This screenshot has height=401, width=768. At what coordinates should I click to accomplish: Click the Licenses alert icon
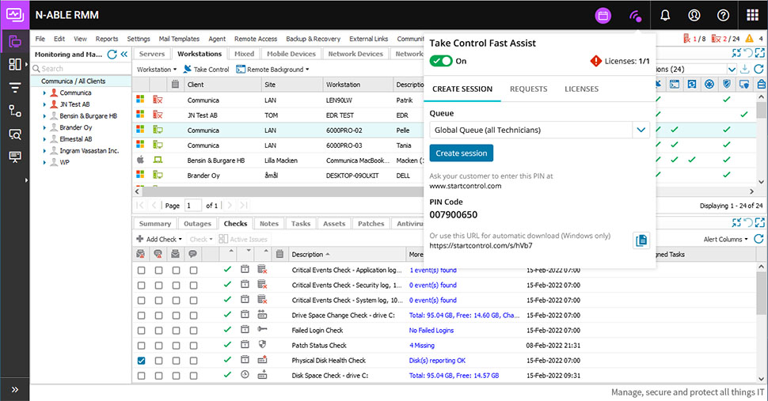595,61
